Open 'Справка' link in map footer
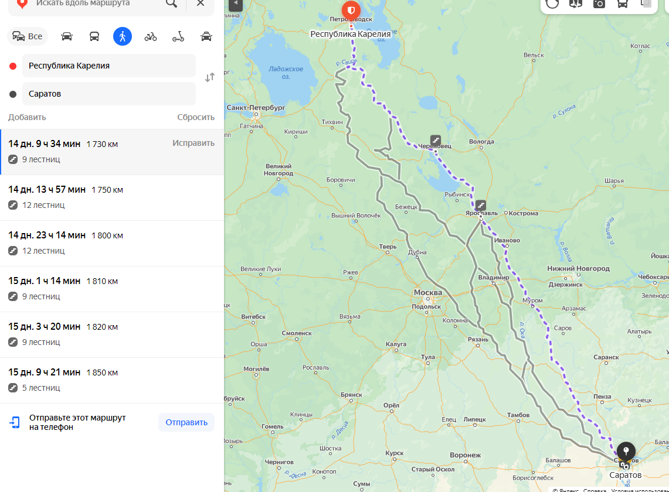 coord(595,490)
